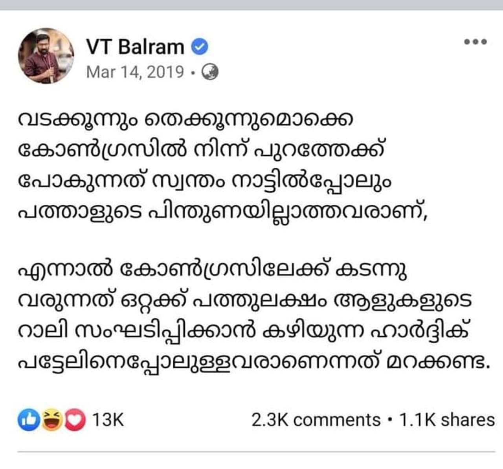Click the word "ഹാർദ്ദിക്" in the post
Image resolution: width=503 pixels, height=469 pixels.
pyautogui.click(x=420, y=332)
